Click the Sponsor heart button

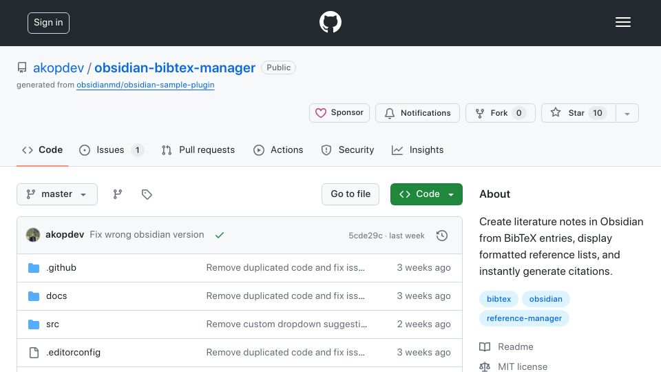click(x=339, y=113)
